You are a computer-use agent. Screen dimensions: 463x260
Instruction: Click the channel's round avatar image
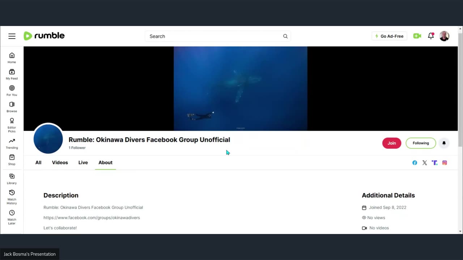(x=48, y=139)
